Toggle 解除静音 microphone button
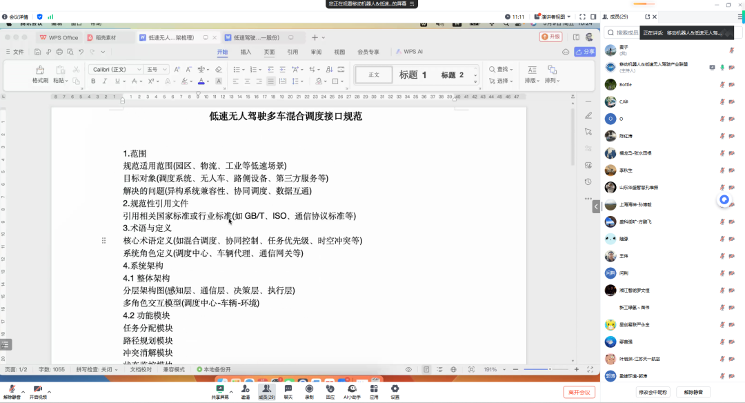 (10, 391)
